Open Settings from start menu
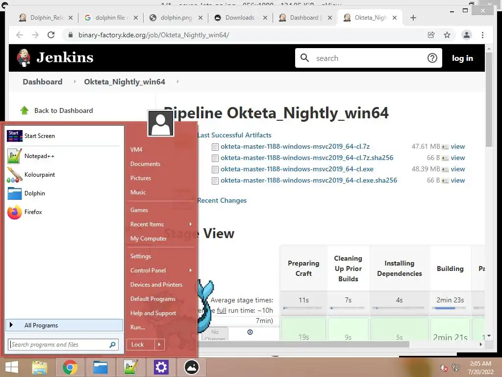Viewport: 502px width, 377px height. tap(141, 256)
